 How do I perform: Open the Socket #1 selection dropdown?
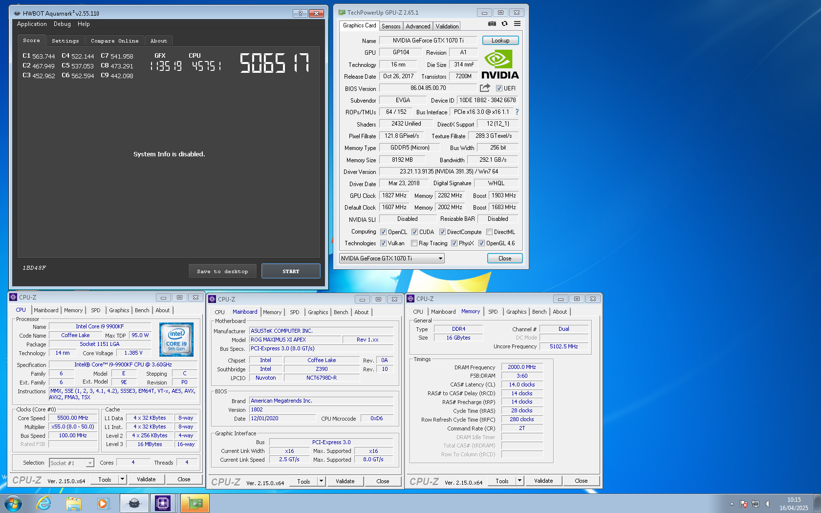[x=71, y=463]
